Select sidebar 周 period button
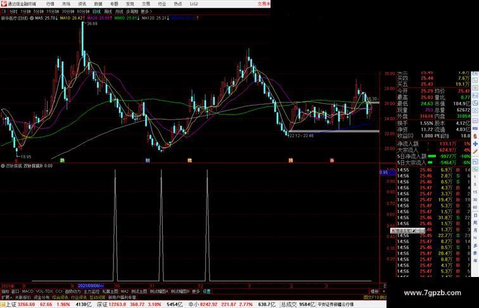The height and width of the screenshot is (308, 479). pyautogui.click(x=475, y=223)
